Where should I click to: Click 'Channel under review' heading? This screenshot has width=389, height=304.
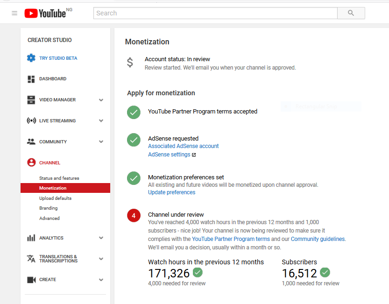(176, 215)
